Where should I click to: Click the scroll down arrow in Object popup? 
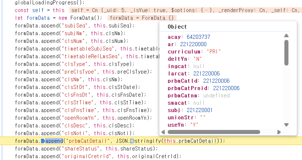pyautogui.click(x=287, y=125)
